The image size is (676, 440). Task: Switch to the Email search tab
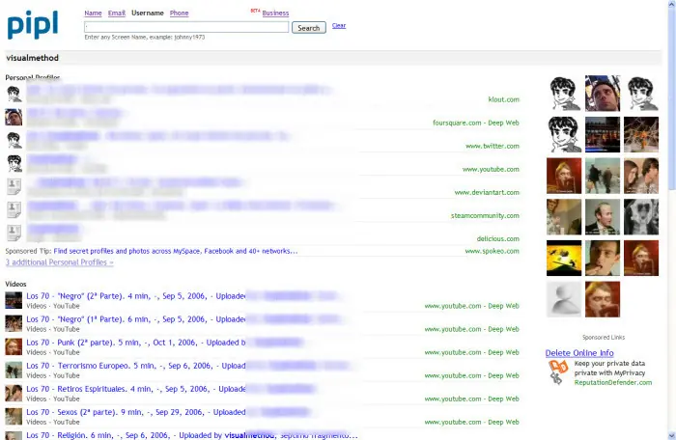pos(117,13)
